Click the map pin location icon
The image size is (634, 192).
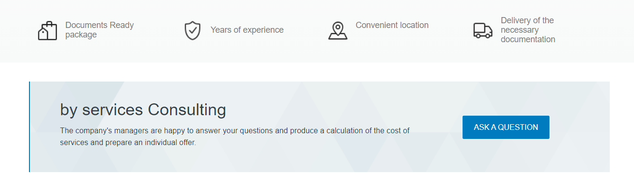point(338,30)
